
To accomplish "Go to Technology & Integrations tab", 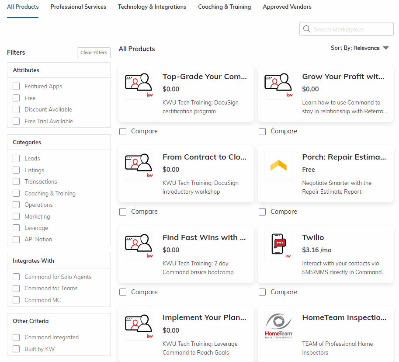I will coord(152,7).
